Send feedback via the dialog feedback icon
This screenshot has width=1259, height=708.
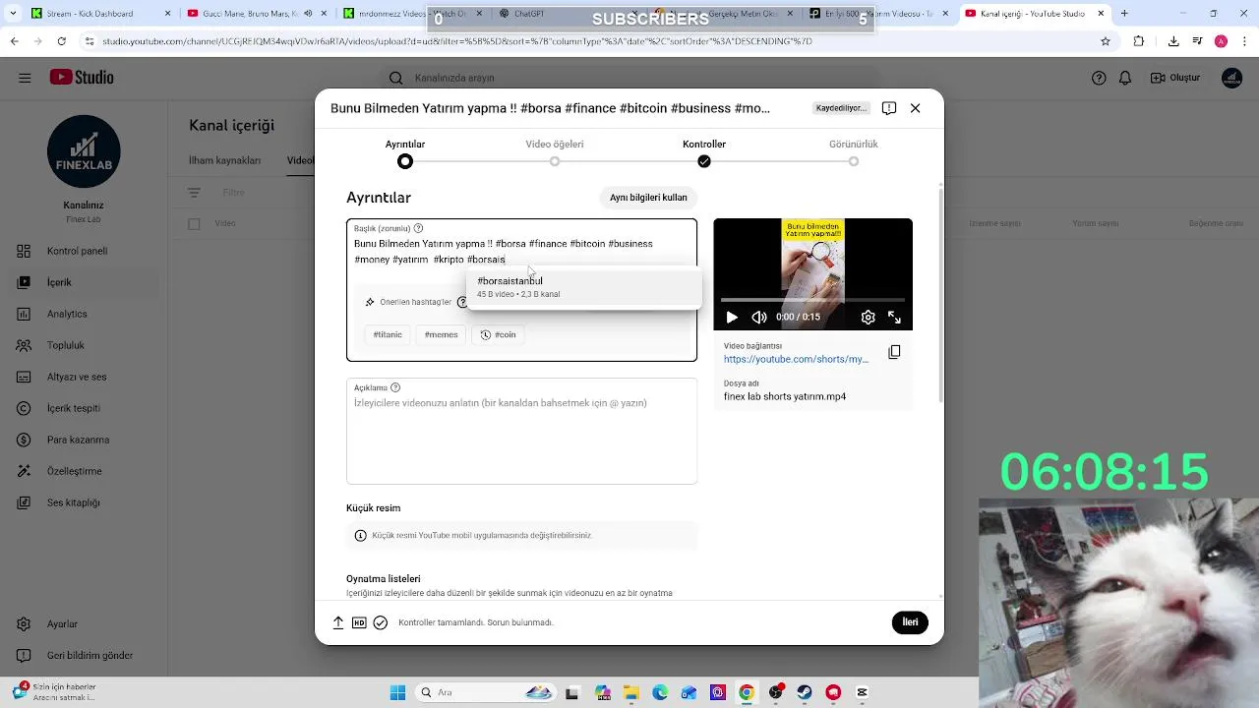point(889,108)
